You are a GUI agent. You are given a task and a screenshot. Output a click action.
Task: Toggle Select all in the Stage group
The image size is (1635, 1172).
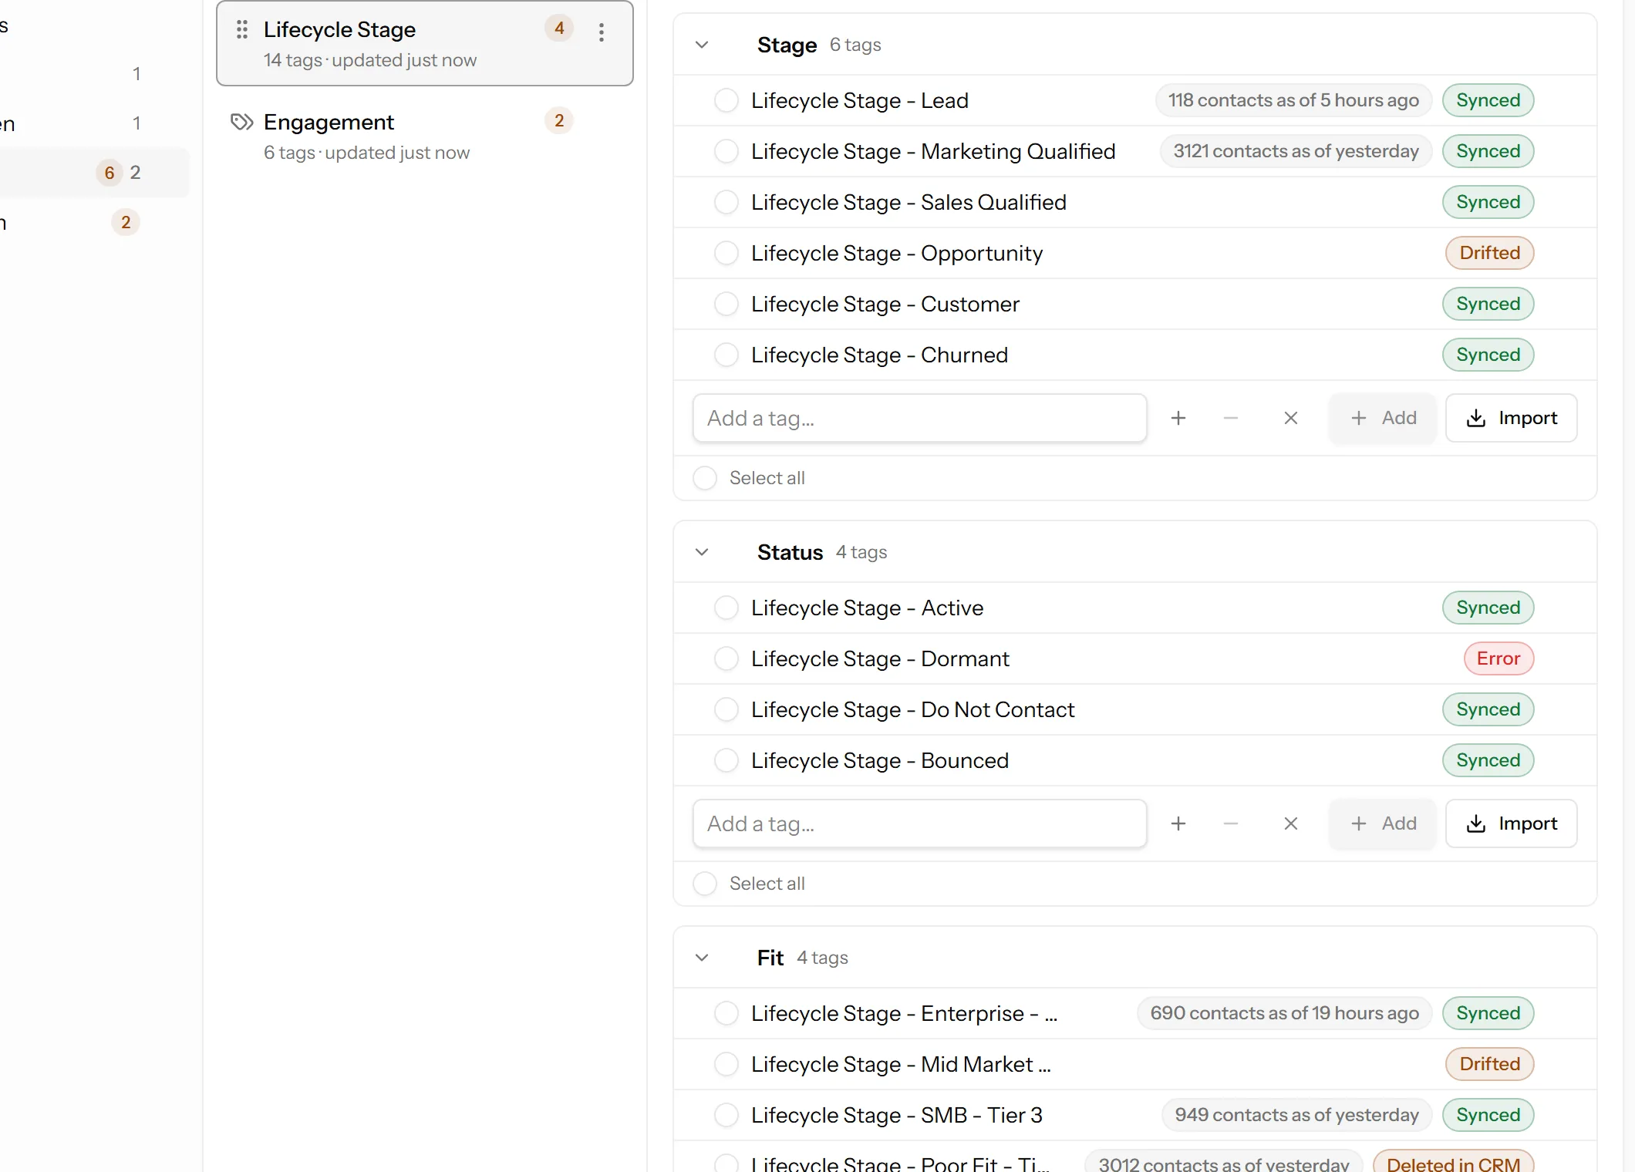click(x=705, y=478)
